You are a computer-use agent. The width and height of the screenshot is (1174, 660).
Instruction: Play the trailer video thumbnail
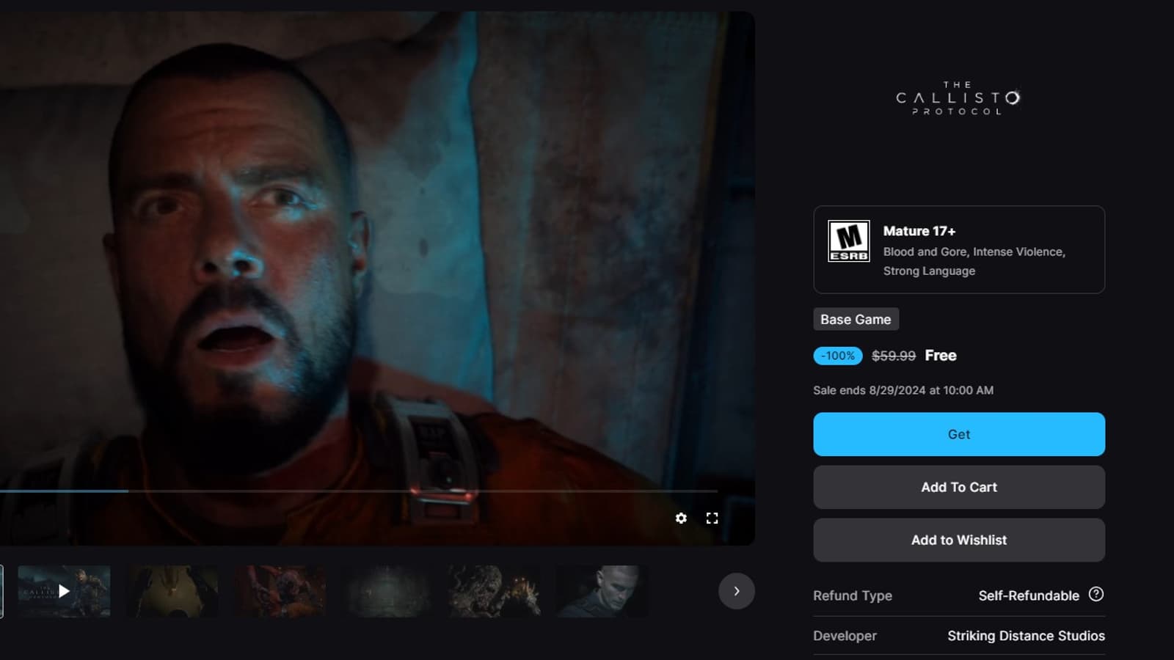point(64,591)
